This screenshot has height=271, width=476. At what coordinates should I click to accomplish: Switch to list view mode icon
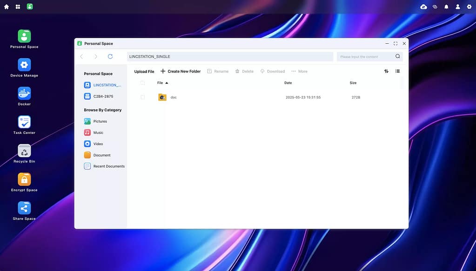pos(397,71)
